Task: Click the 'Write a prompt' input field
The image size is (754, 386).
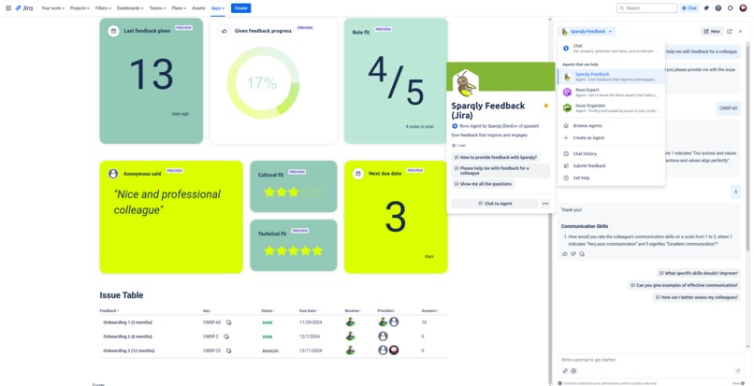Action: pos(651,360)
